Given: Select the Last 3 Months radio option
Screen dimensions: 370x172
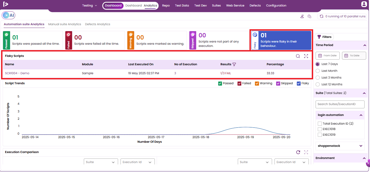Looking at the screenshot, I should tap(317, 77).
